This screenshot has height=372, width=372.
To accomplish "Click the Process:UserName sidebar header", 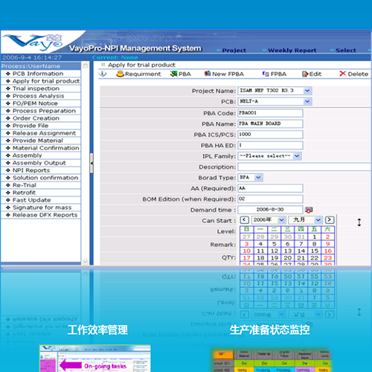I will 41,66.
